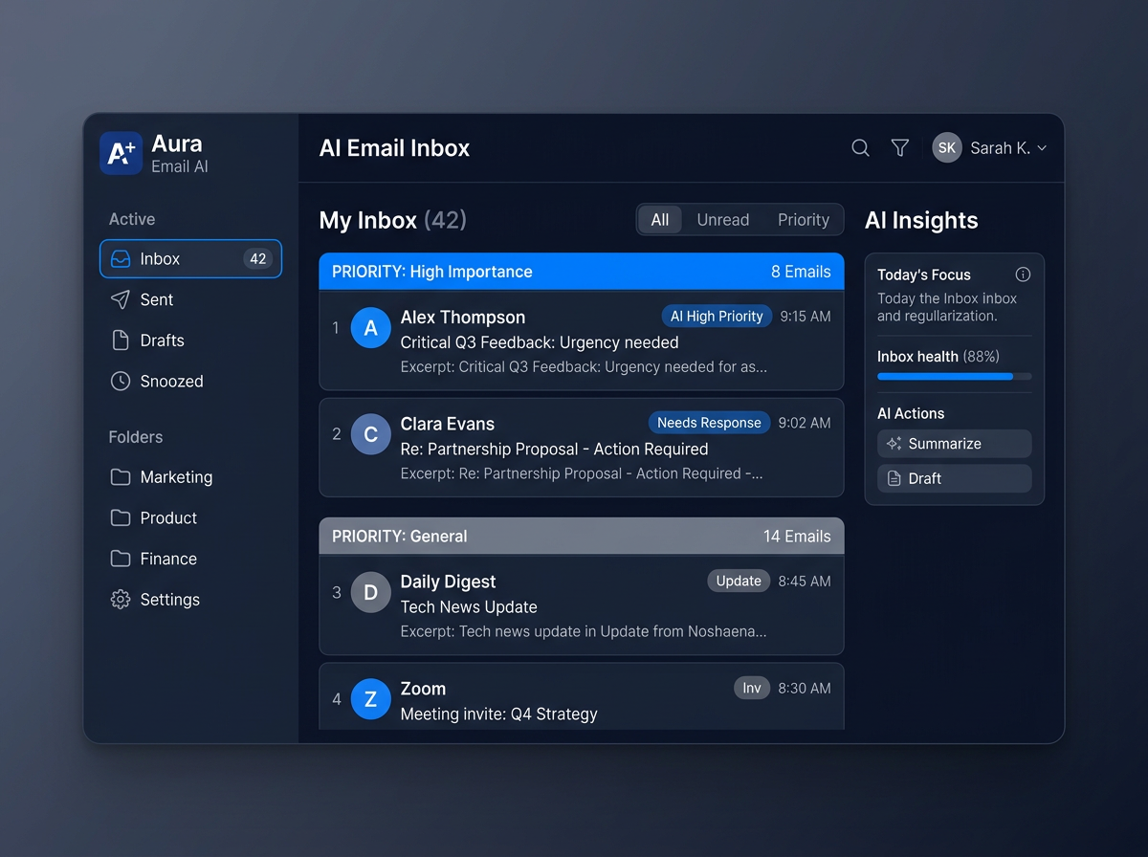Viewport: 1148px width, 857px height.
Task: Click the 8:45 AM timestamp
Action: pos(805,581)
